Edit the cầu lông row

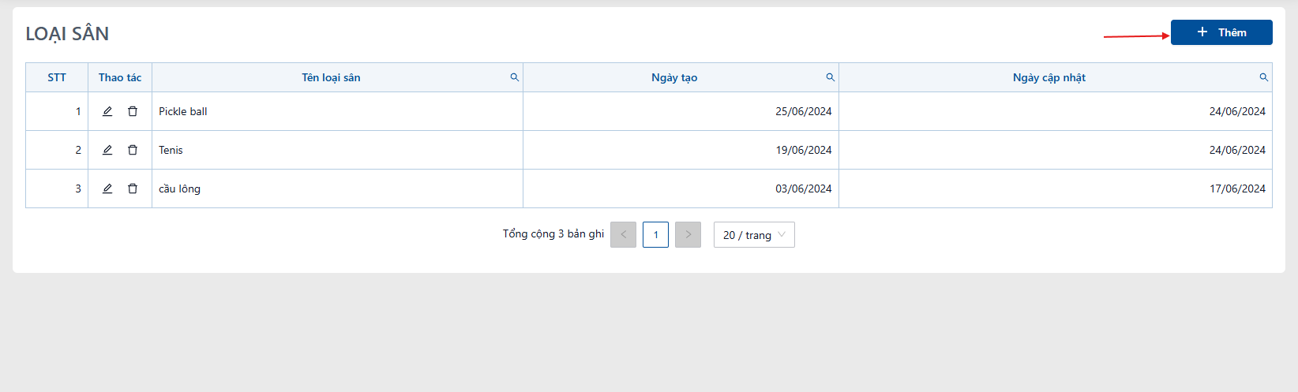[107, 189]
